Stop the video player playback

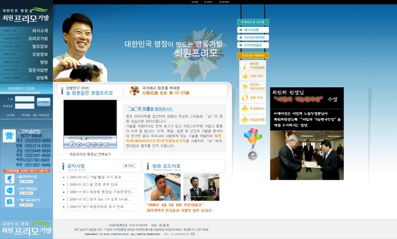(x=79, y=144)
